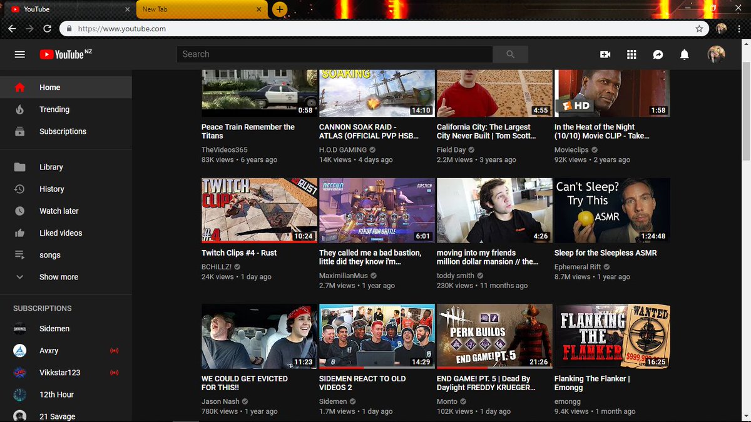Click WE COULD GET EVICTED FOR THIS title

coord(245,383)
